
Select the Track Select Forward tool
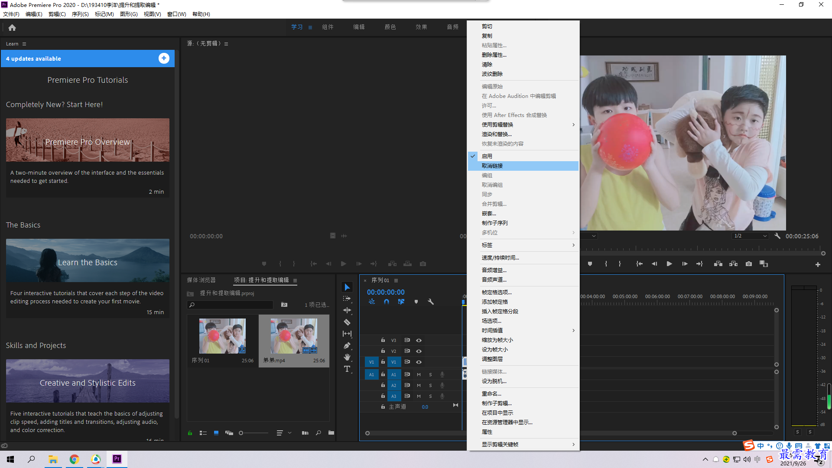(347, 299)
